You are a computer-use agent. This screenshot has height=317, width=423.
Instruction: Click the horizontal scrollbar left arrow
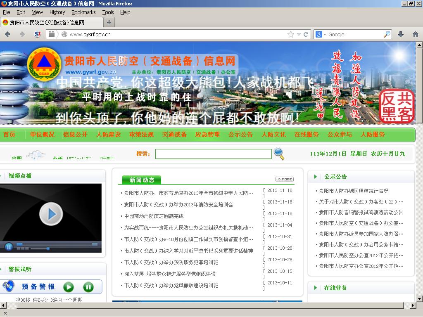(3, 305)
